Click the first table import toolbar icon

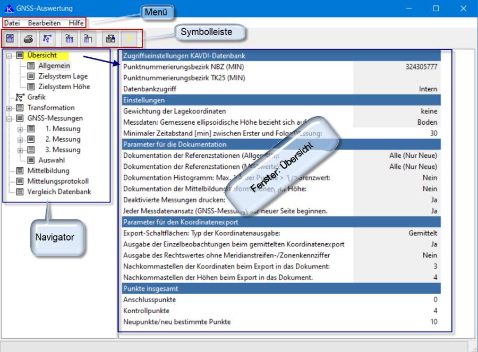pos(70,38)
